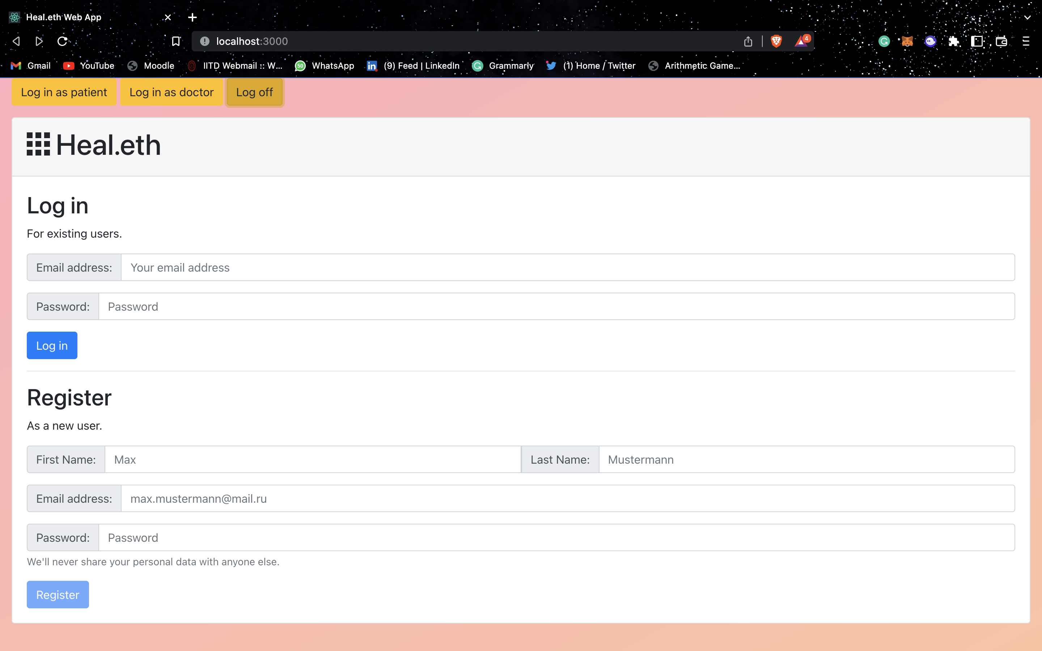Focus the register Password field
The image size is (1042, 651).
557,538
